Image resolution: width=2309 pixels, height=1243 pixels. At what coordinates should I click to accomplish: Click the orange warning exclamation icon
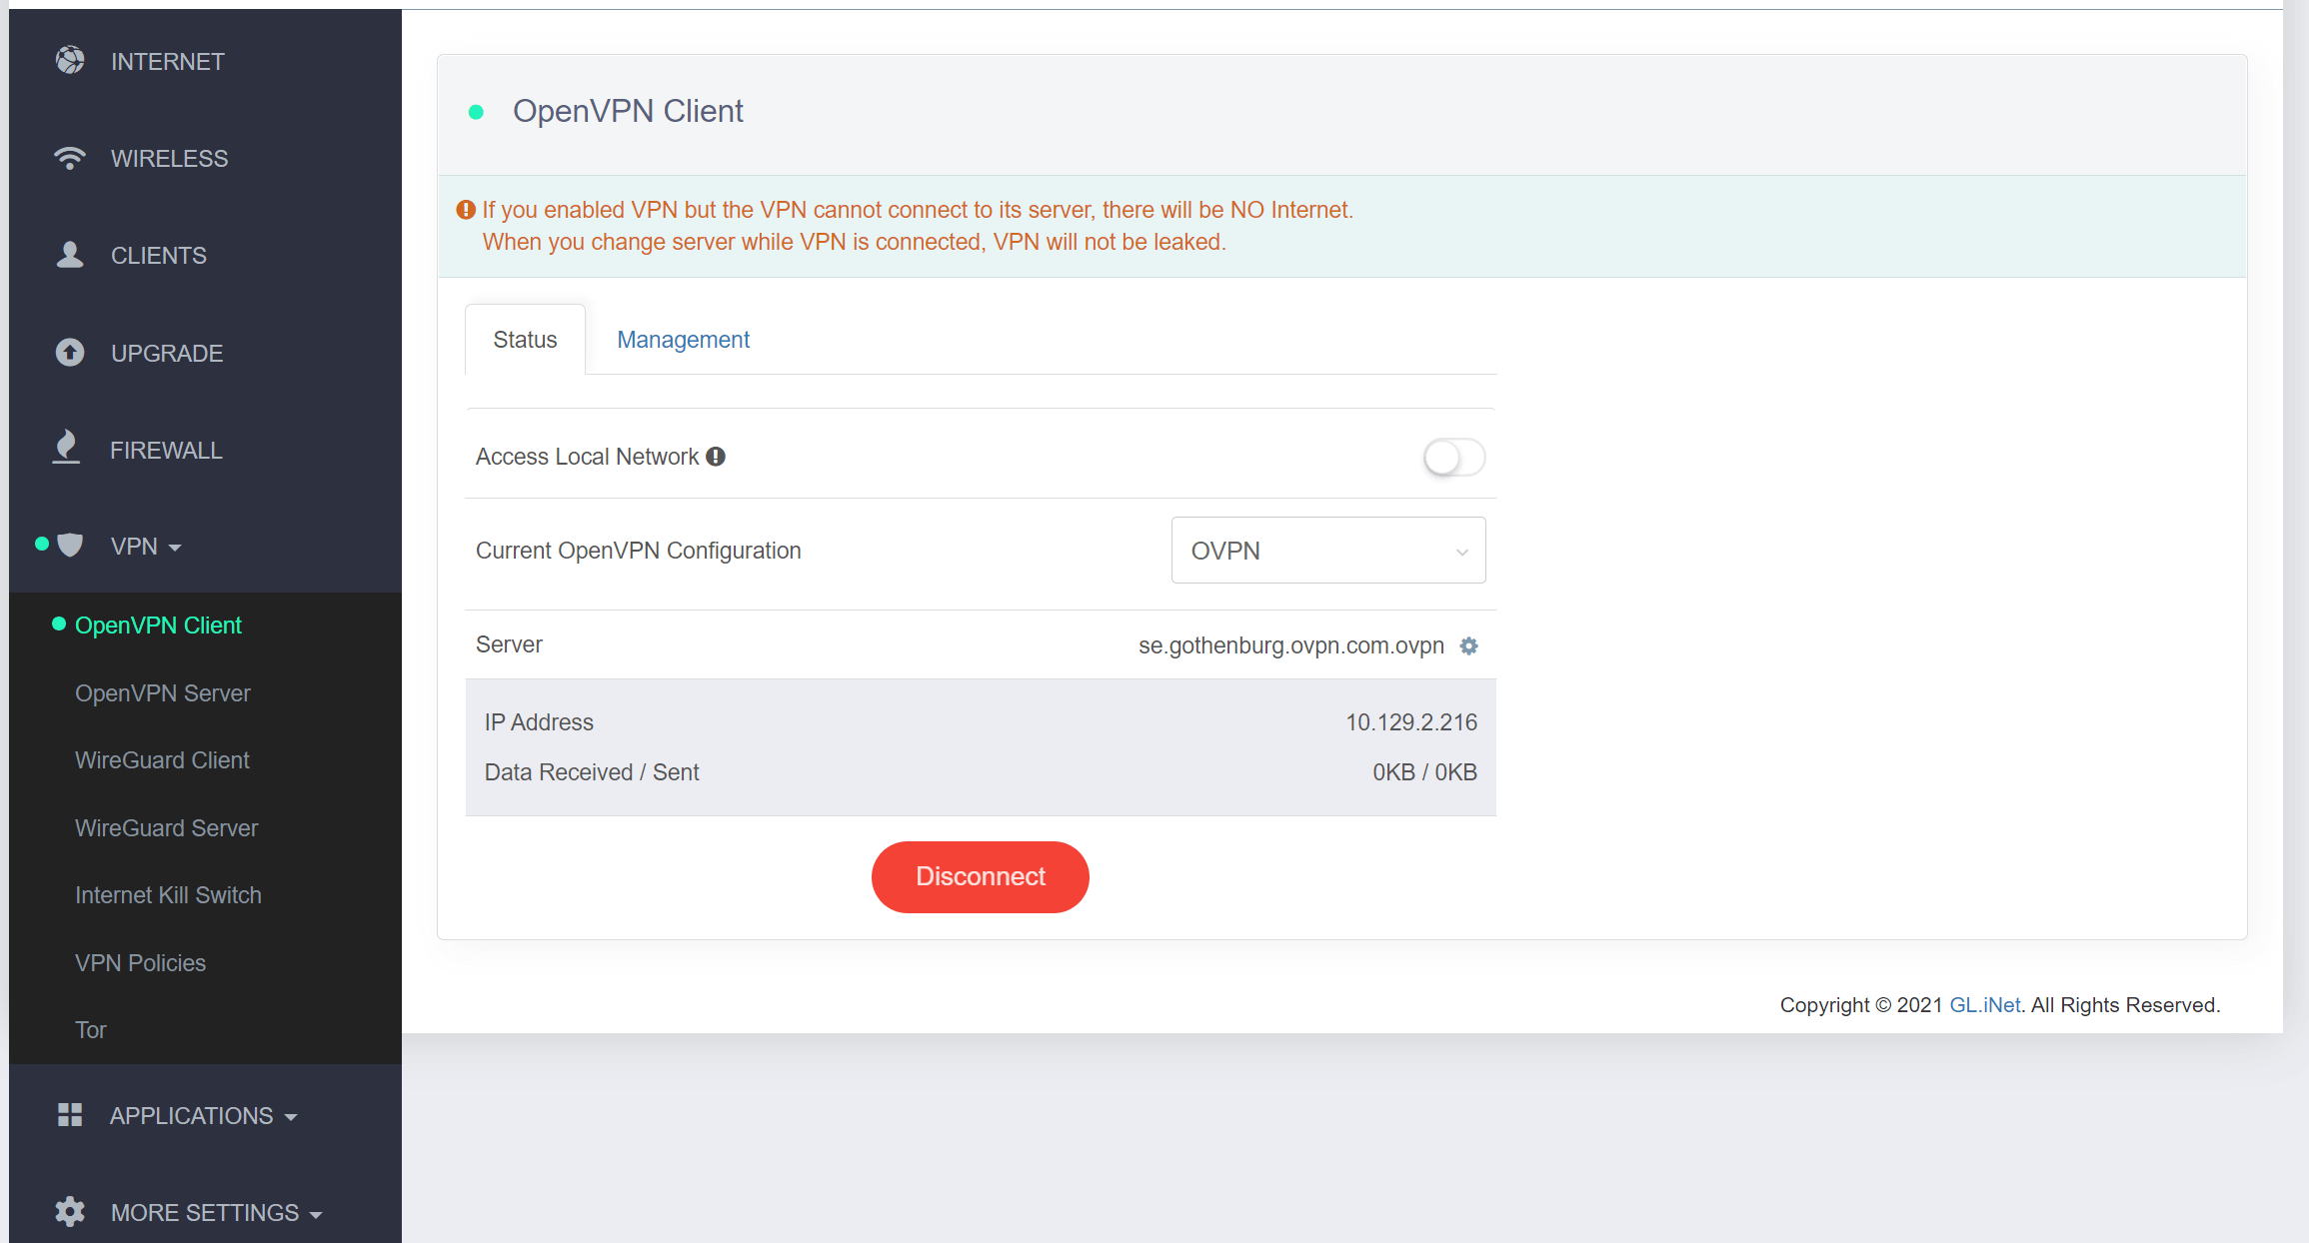[x=466, y=210]
